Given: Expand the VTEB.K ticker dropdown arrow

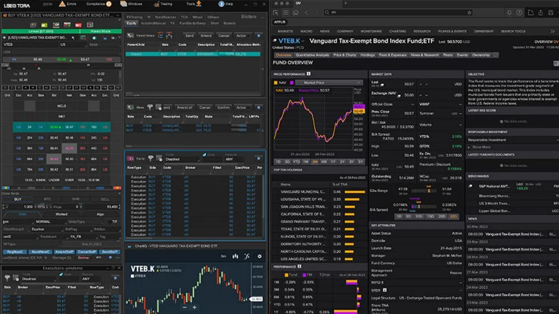Looking at the screenshot, I should 303,41.
